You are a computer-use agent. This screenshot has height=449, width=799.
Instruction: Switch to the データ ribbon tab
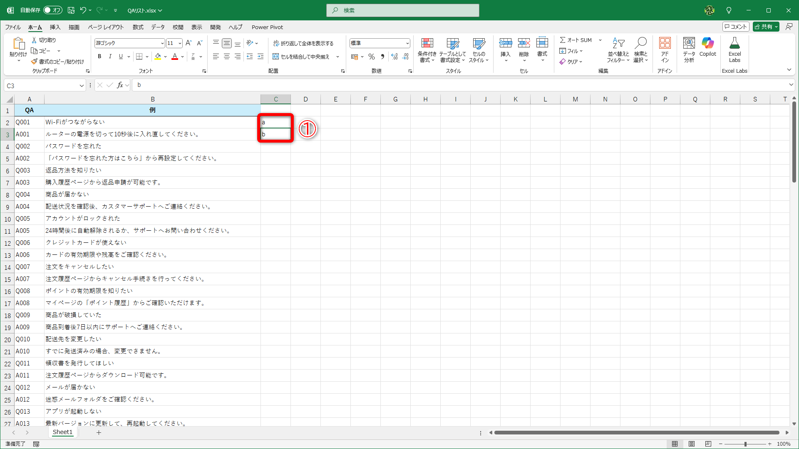coord(158,27)
